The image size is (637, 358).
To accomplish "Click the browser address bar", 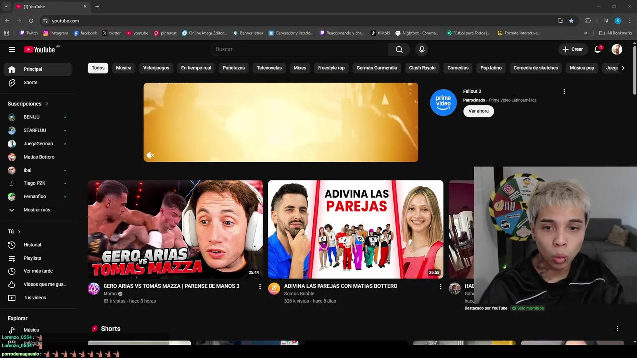I will click(299, 21).
